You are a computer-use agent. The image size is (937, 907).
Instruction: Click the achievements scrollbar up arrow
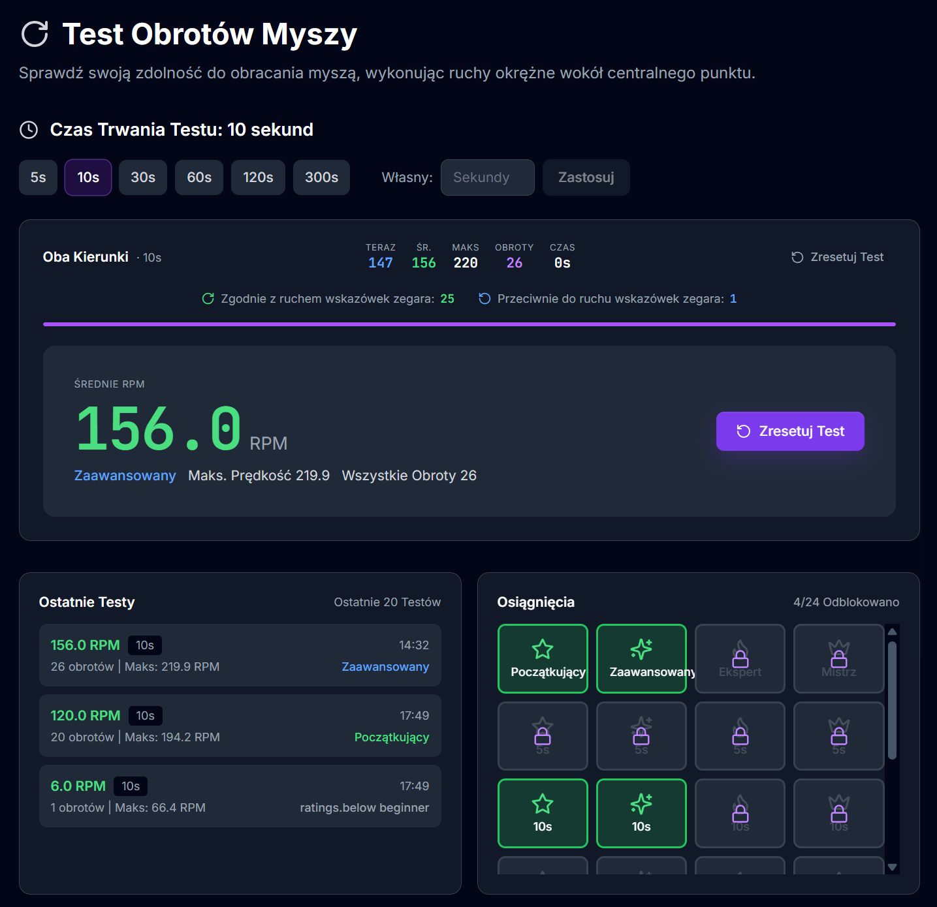point(893,632)
